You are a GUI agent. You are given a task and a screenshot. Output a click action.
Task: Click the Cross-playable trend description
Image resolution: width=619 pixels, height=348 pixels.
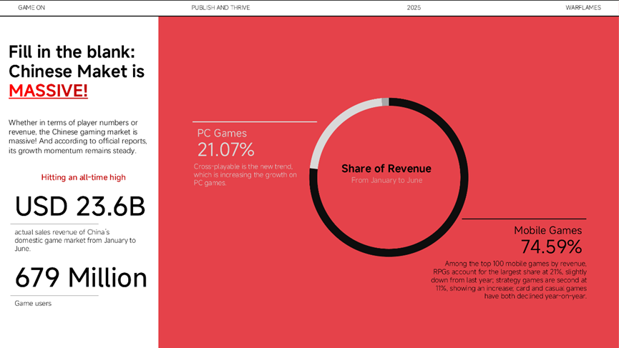(x=245, y=174)
